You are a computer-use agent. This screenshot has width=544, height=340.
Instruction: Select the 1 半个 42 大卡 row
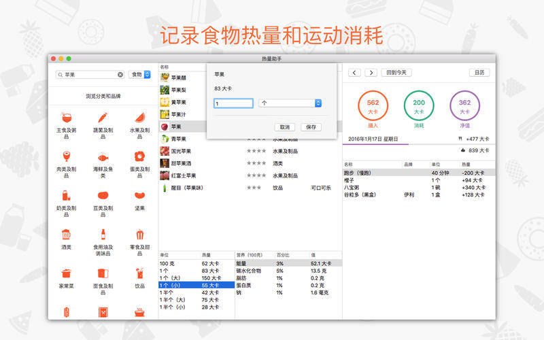click(x=197, y=292)
